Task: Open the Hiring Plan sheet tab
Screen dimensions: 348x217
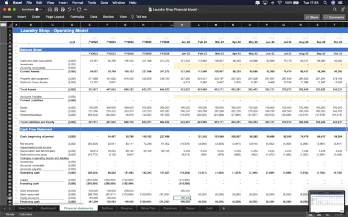Action: pos(148,208)
